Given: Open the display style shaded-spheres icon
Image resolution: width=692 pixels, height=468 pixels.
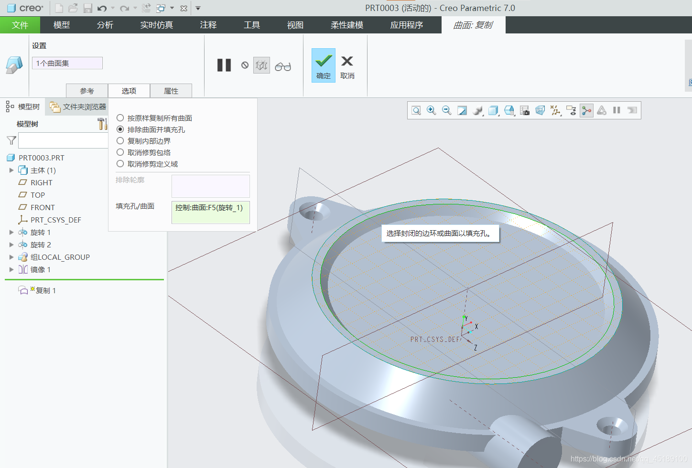Looking at the screenshot, I should pyautogui.click(x=478, y=110).
